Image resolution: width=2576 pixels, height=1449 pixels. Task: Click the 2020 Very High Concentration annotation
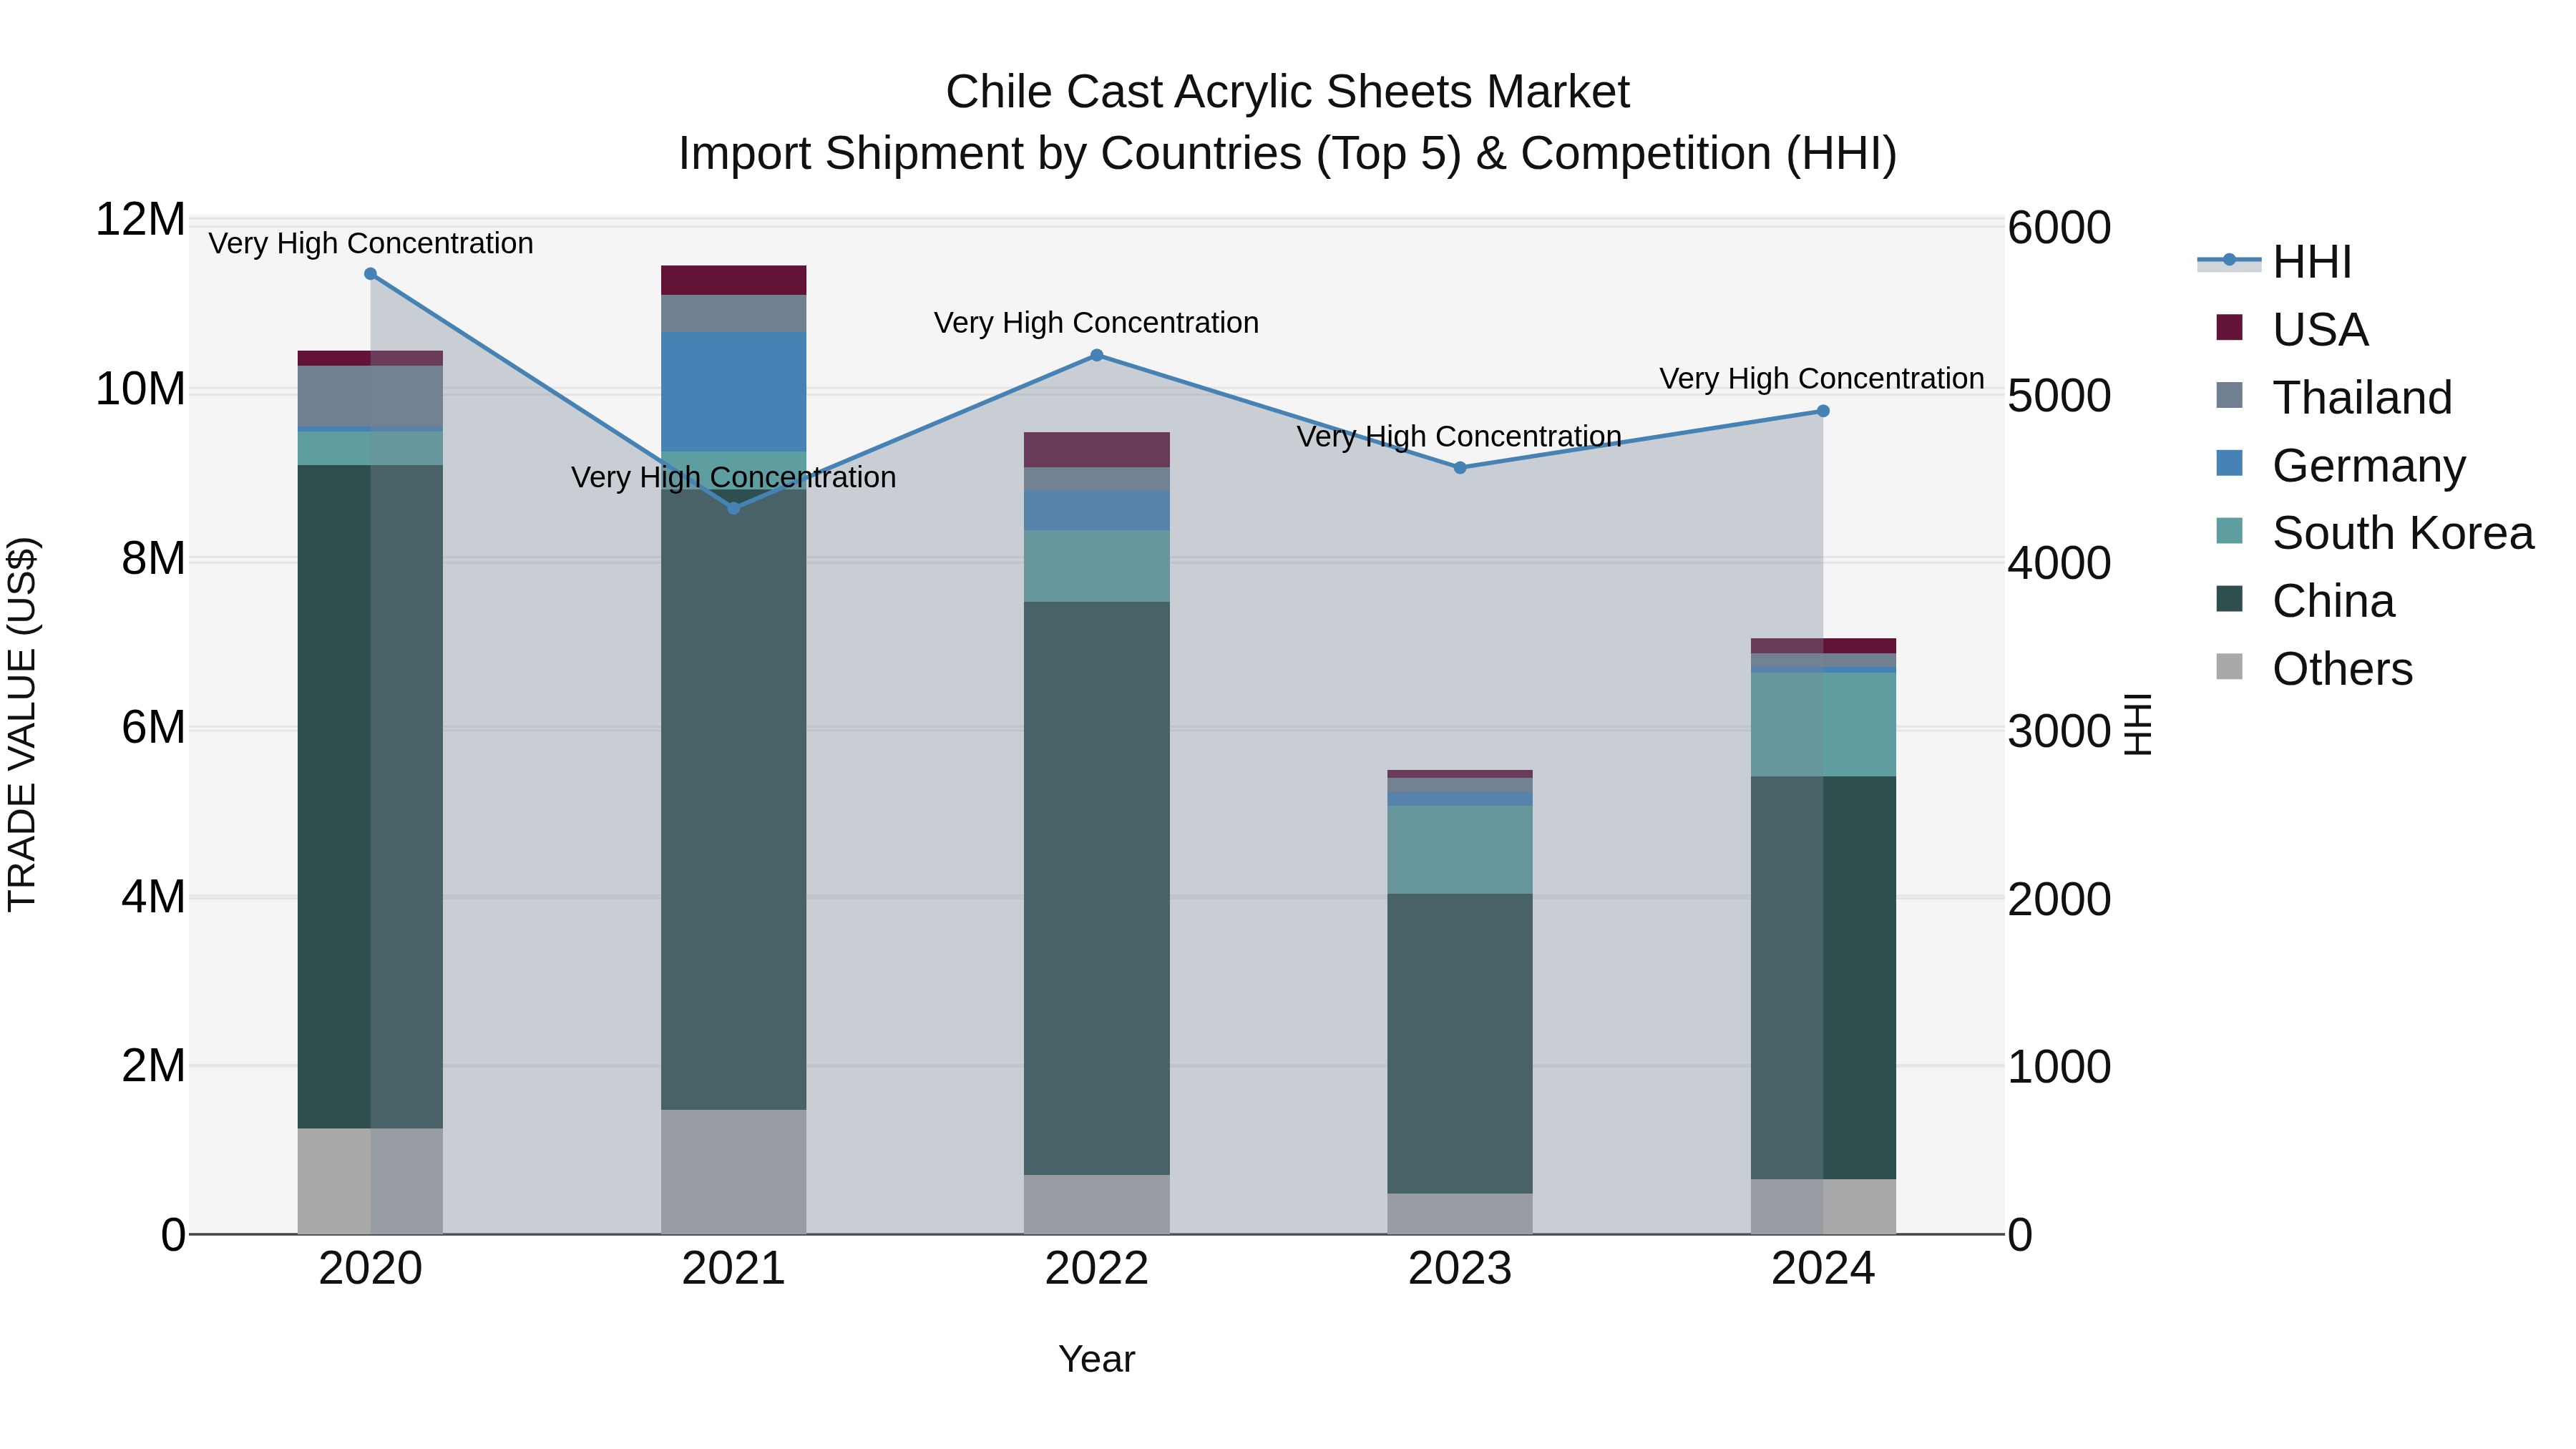point(371,243)
